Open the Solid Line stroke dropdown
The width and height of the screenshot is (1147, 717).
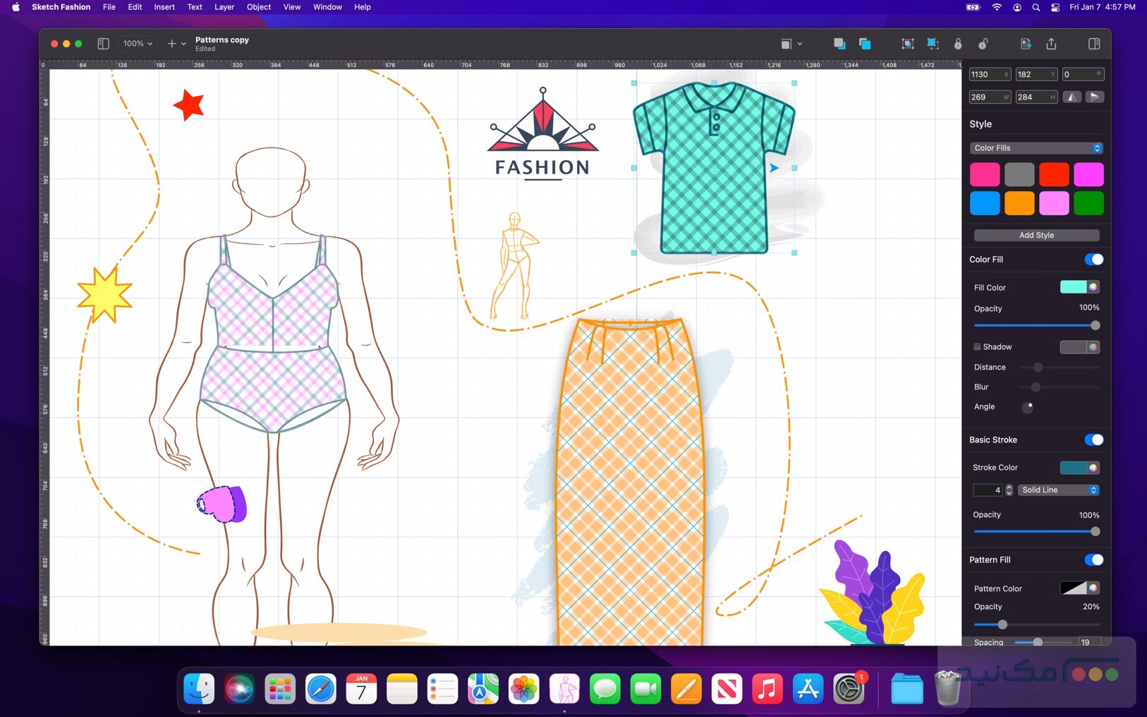[x=1059, y=490]
